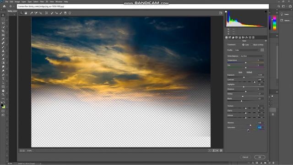The height and width of the screenshot is (165, 293).
Task: Open the Profile dropdown
Action: pyautogui.click(x=247, y=50)
